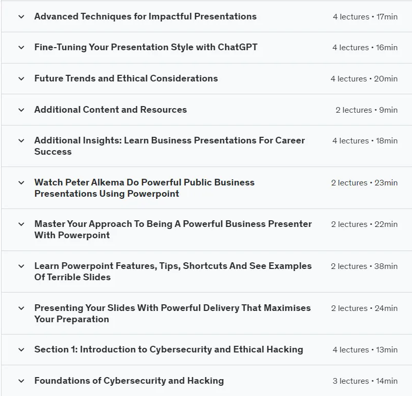The height and width of the screenshot is (396, 412).
Task: Expand Presenting Your Slides section chevron
Action: tap(21, 308)
